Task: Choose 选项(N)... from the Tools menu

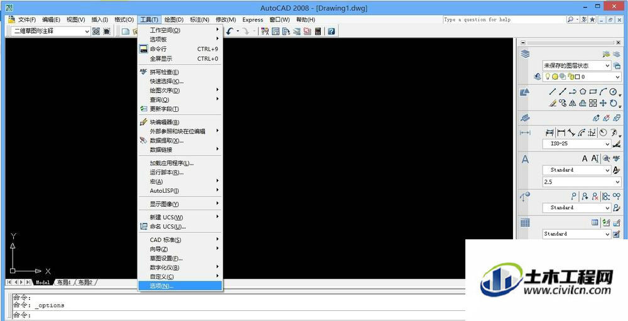Action: coord(180,286)
